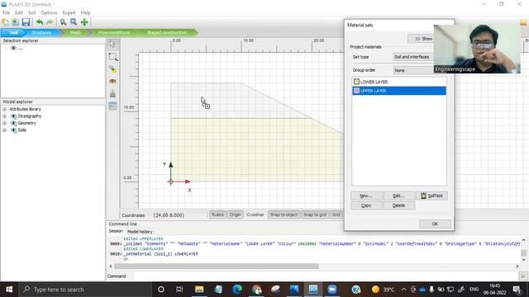Confirm Material sets with OK

pyautogui.click(x=435, y=224)
